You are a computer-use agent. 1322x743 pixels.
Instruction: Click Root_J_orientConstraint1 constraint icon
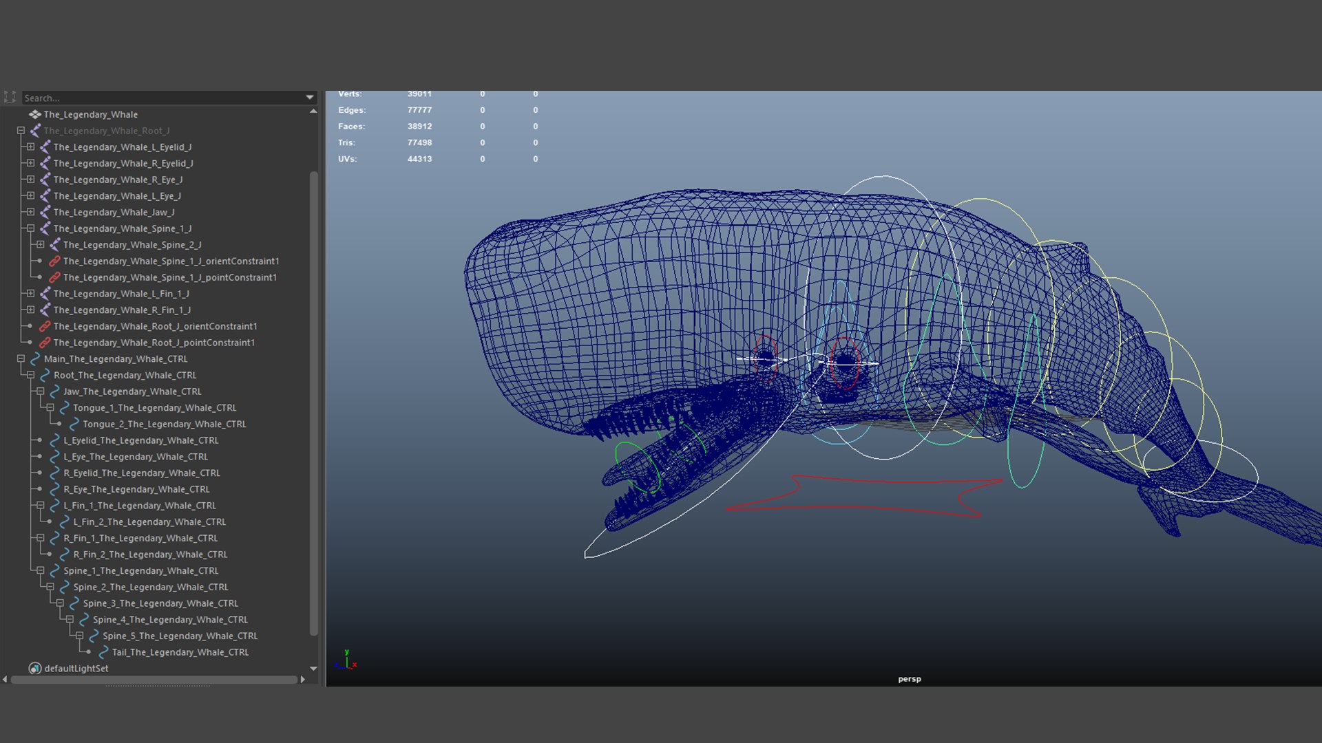coord(45,326)
